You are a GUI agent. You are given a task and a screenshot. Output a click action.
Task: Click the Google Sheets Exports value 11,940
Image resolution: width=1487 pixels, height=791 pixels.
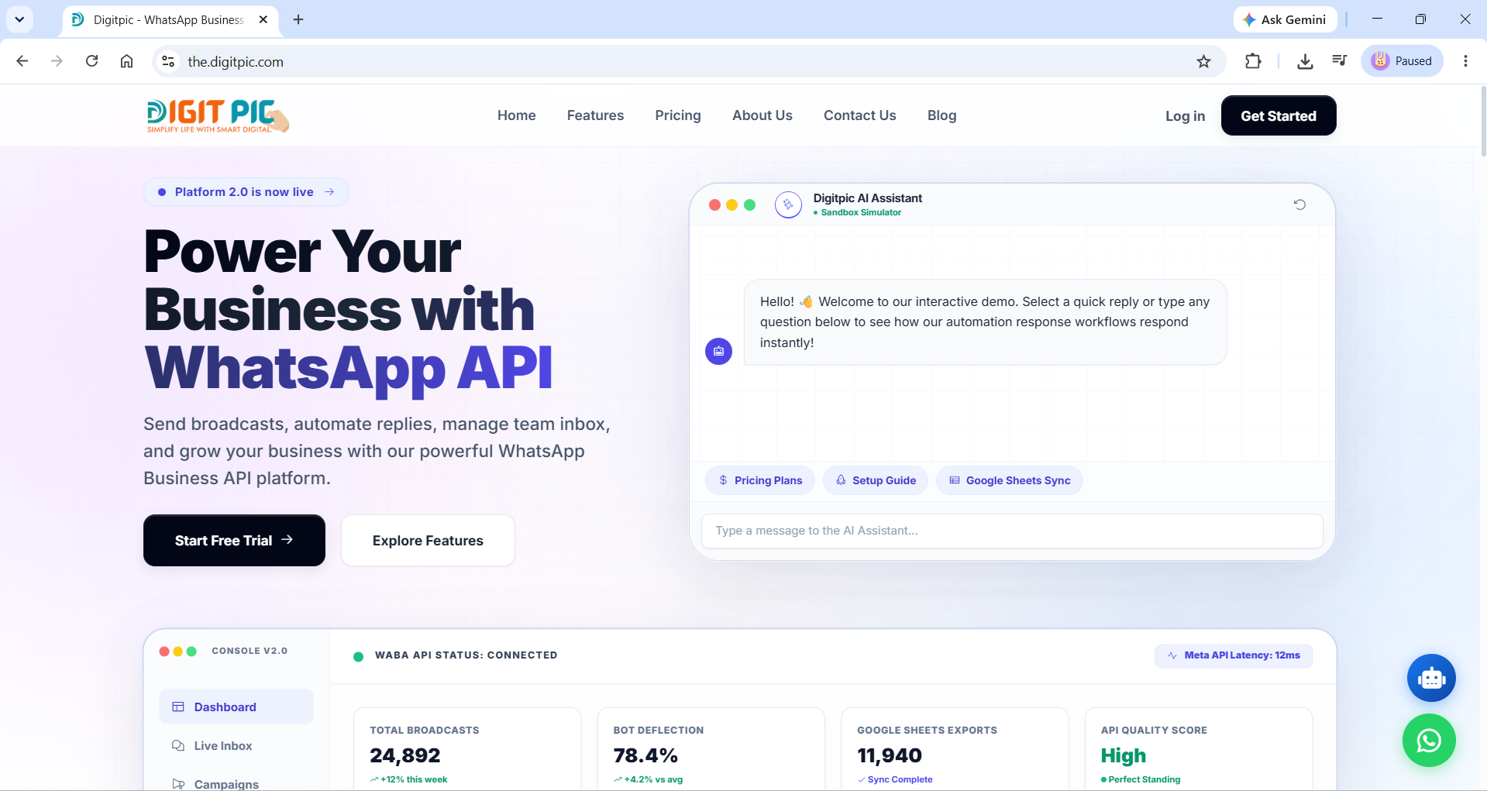coord(890,755)
